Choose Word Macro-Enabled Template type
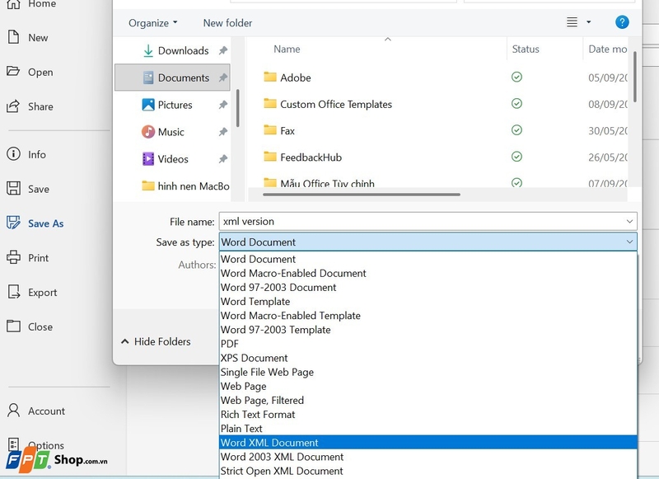Screen dimensions: 659x479 click(428, 316)
